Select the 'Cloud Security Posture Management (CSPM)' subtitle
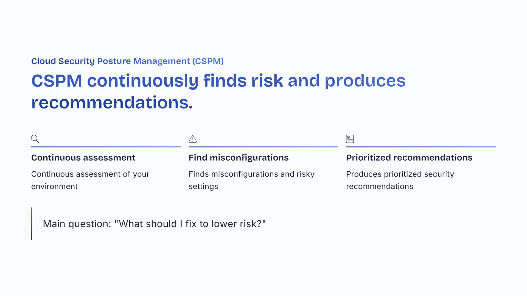This screenshot has height=296, width=527. point(127,61)
